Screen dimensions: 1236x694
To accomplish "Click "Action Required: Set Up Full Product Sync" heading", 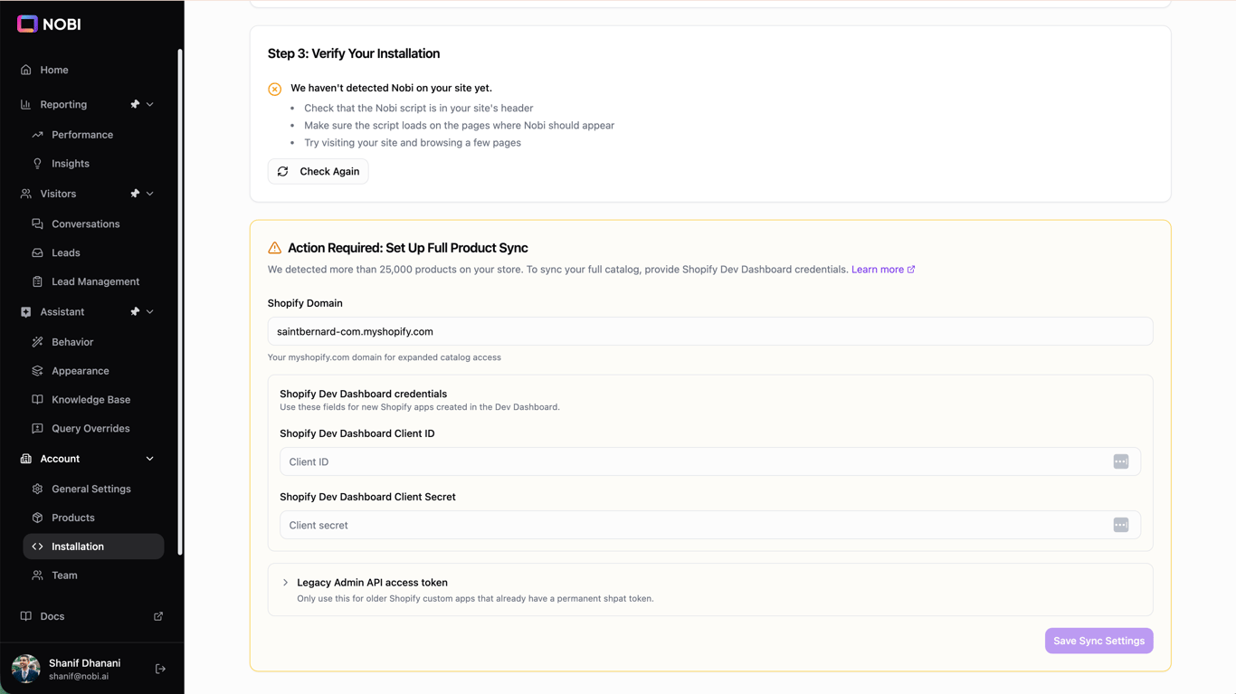I will click(x=408, y=248).
